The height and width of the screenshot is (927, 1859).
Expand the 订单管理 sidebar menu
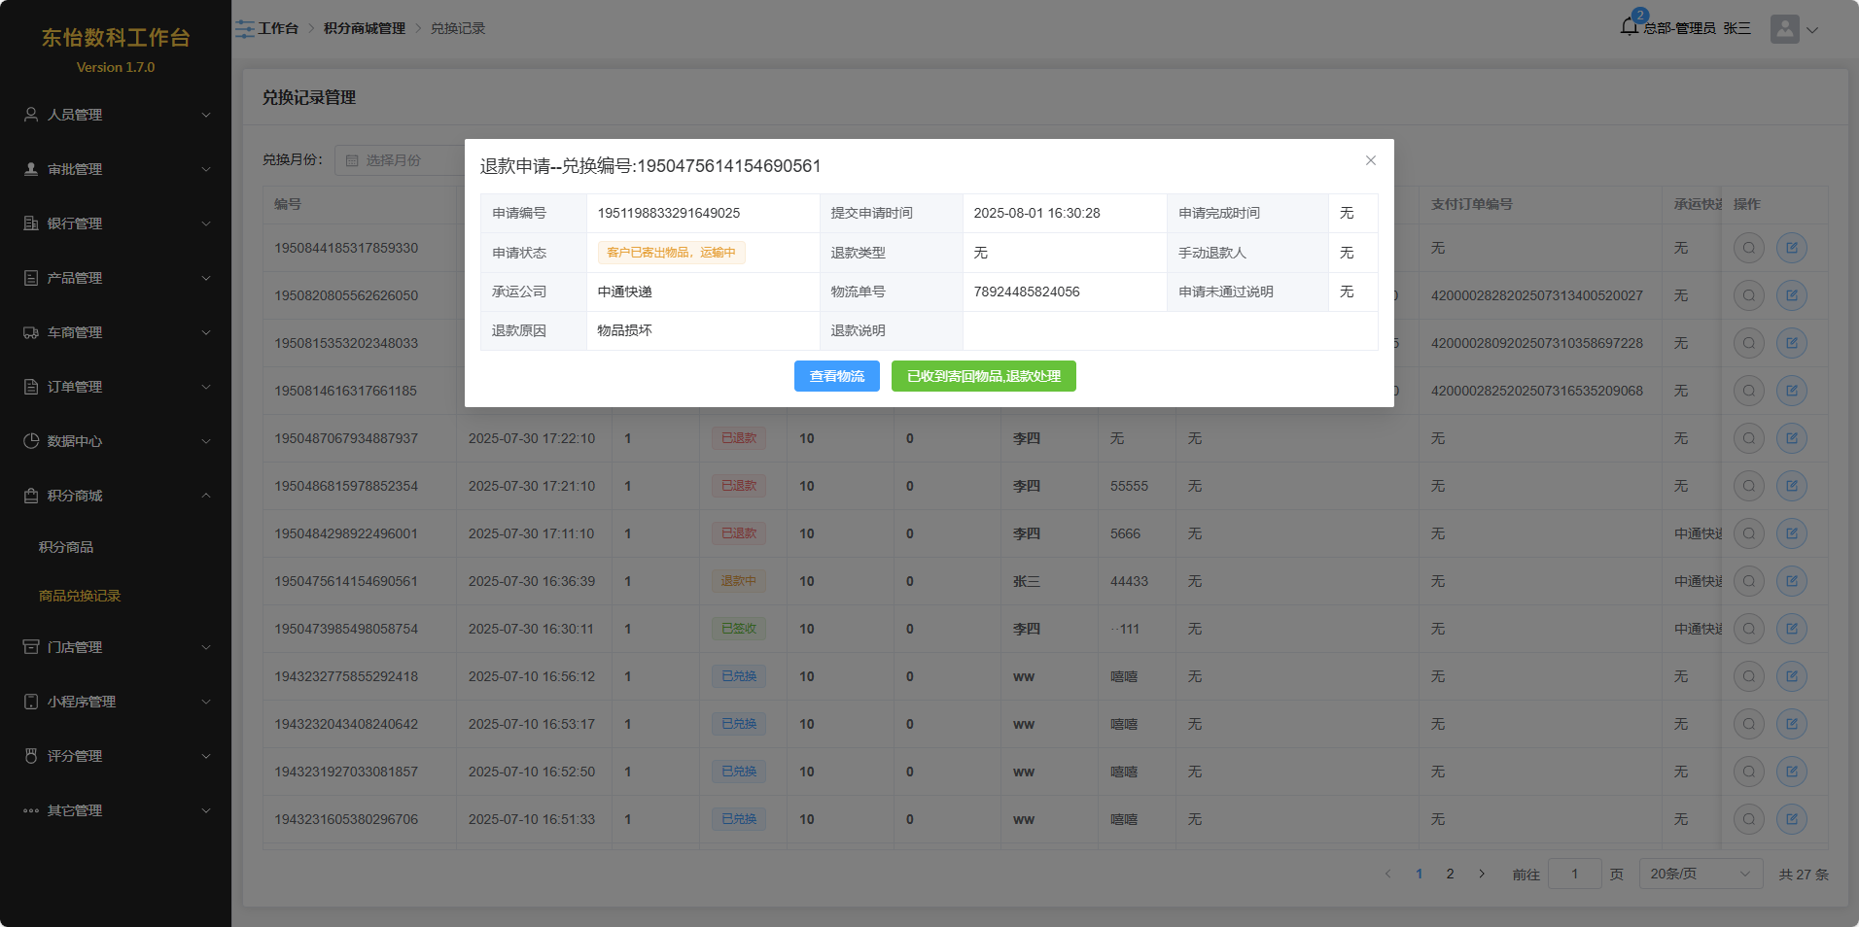click(116, 387)
